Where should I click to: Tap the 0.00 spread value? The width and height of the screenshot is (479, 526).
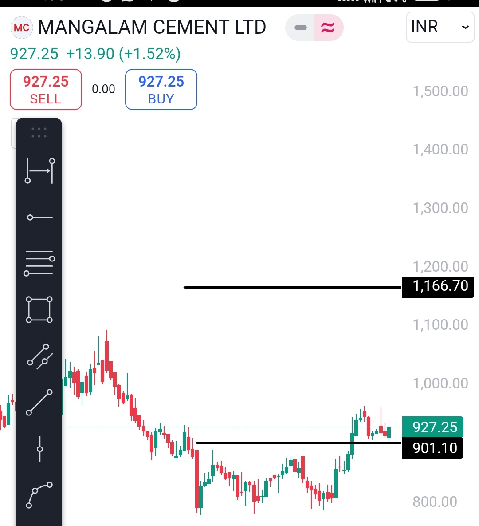pos(104,89)
